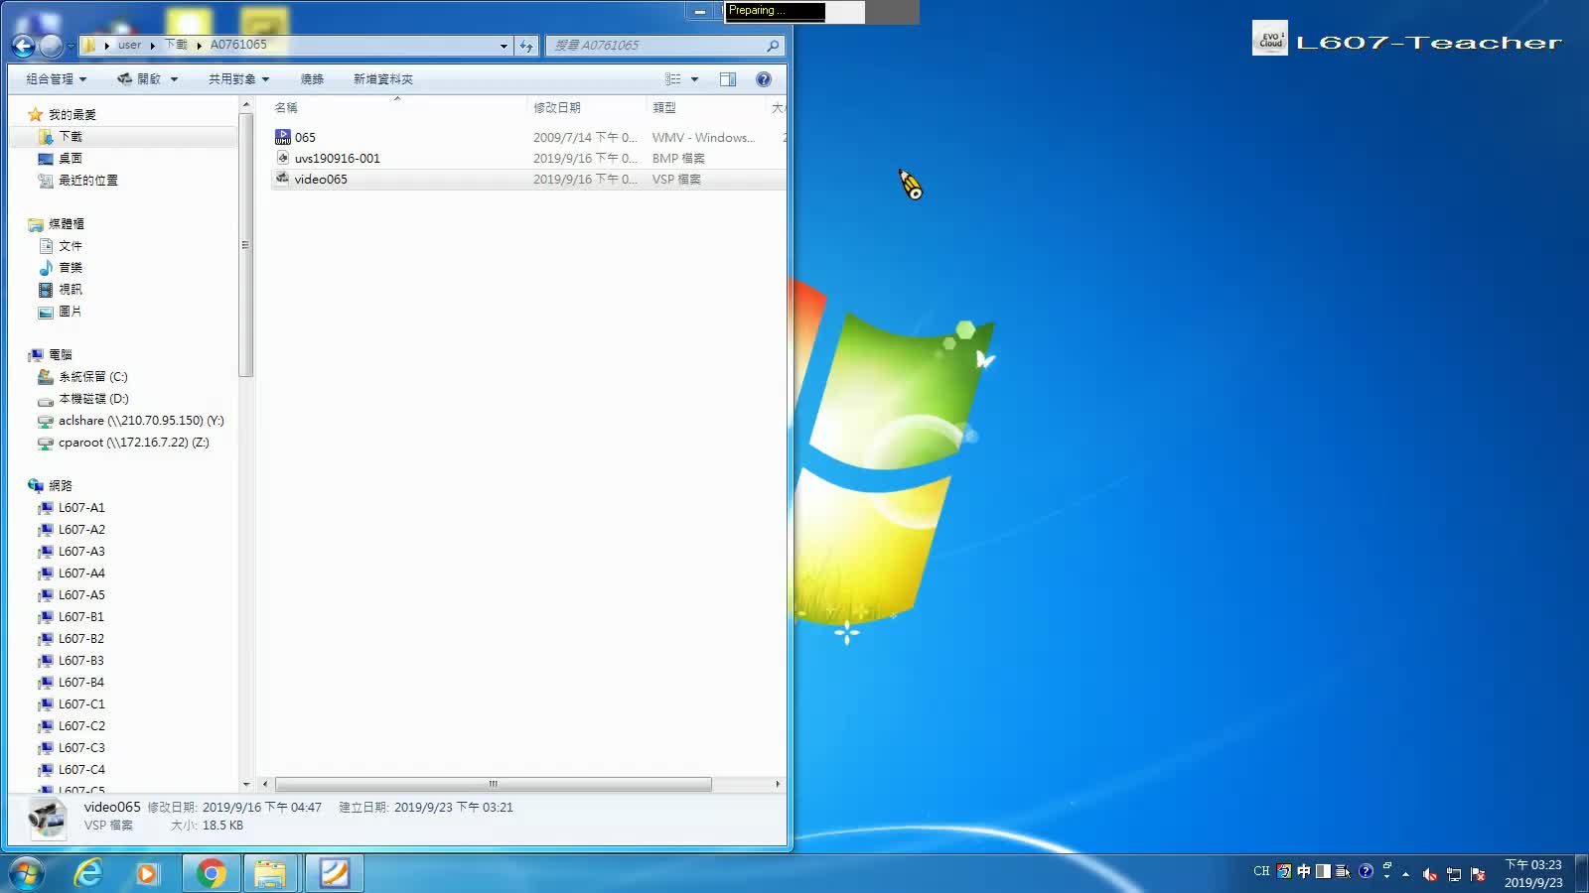Open the pencil app taskbar button

(334, 873)
